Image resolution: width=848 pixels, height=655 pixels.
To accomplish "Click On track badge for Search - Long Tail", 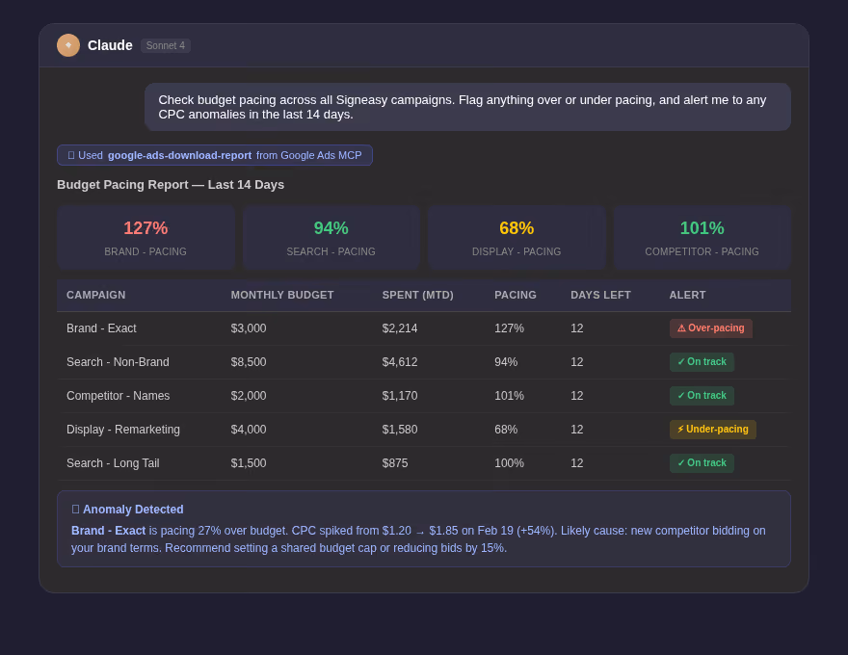I will click(702, 463).
